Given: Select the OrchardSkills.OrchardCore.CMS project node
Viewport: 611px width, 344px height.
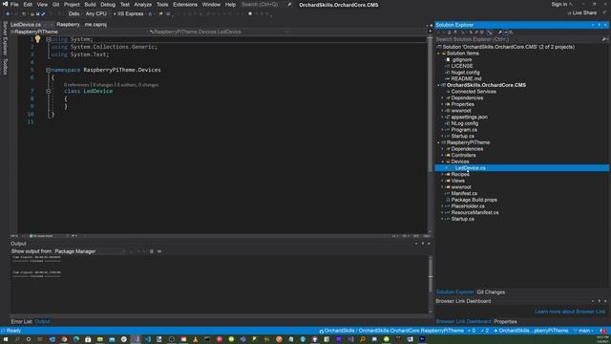Looking at the screenshot, I should click(486, 85).
